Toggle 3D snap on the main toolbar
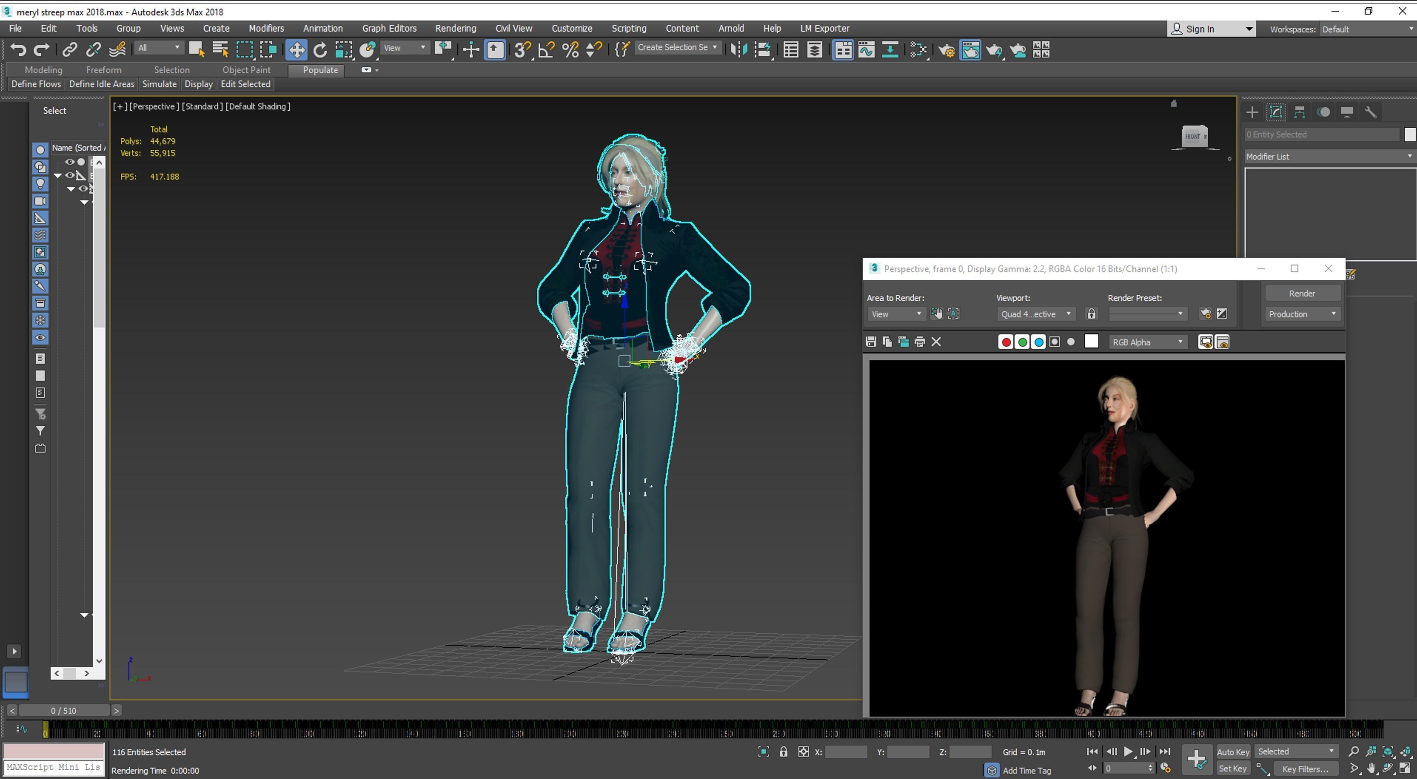The image size is (1417, 779). pos(522,49)
